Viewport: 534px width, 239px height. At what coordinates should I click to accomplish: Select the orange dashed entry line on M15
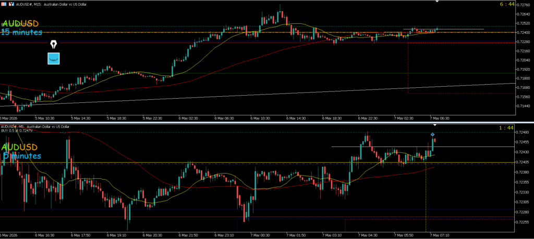pyautogui.click(x=258, y=33)
